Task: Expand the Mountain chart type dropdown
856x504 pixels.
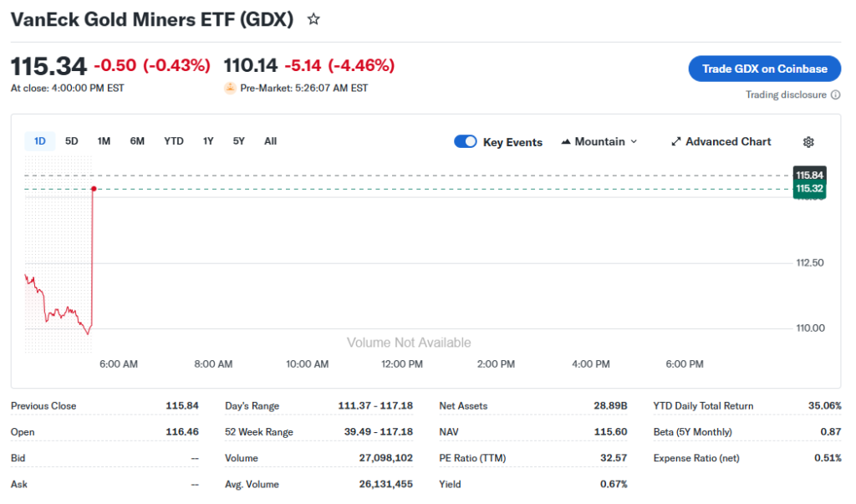Action: pos(633,142)
